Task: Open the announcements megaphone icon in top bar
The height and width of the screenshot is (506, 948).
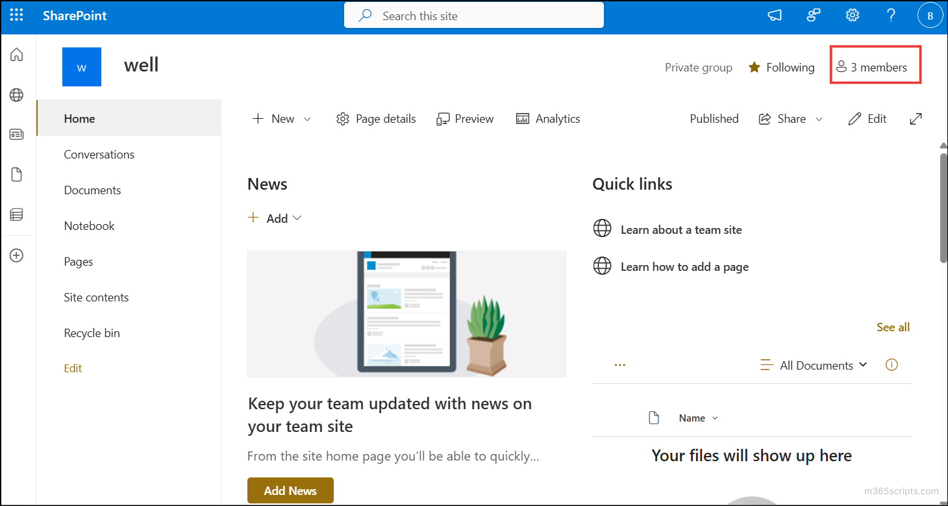Action: [x=774, y=14]
